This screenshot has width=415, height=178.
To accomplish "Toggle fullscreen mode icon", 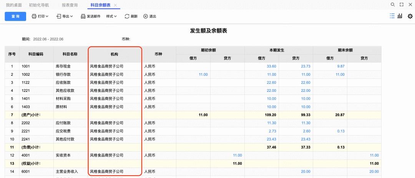I will pyautogui.click(x=402, y=5).
